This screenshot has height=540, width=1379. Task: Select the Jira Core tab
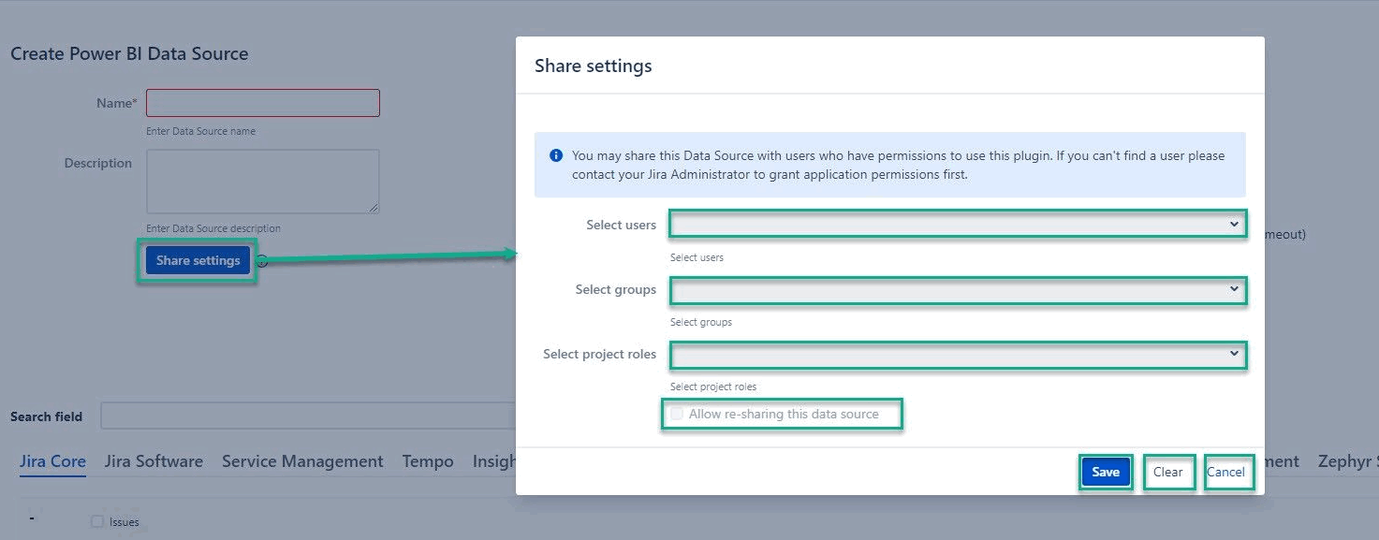(52, 460)
